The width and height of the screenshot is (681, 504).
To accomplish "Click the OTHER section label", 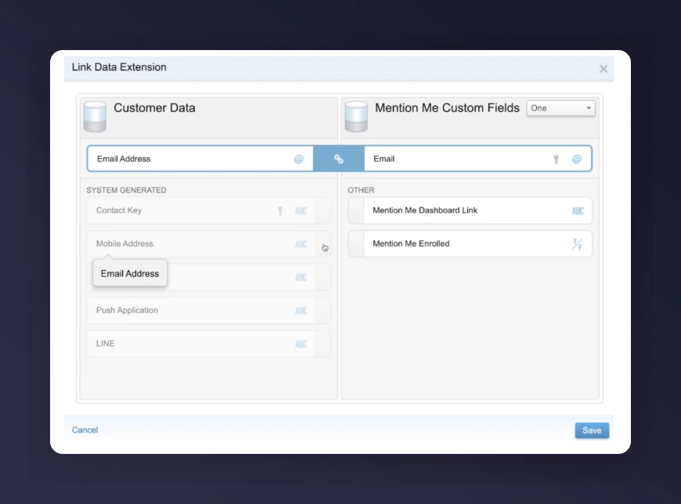I will pos(361,190).
